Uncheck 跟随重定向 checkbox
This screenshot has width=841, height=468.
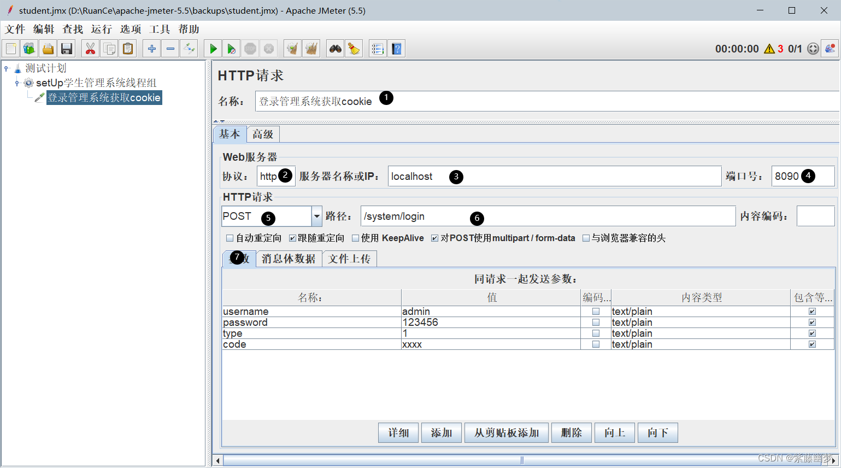(293, 238)
